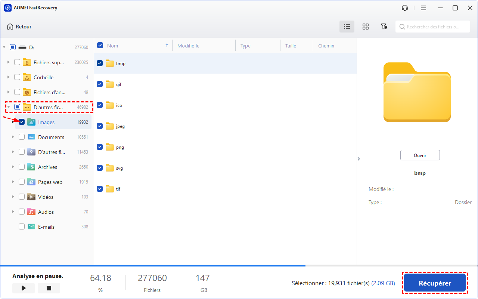Image resolution: width=478 pixels, height=299 pixels.
Task: Check the Fichiers d'an... checkbox
Action: pos(17,92)
